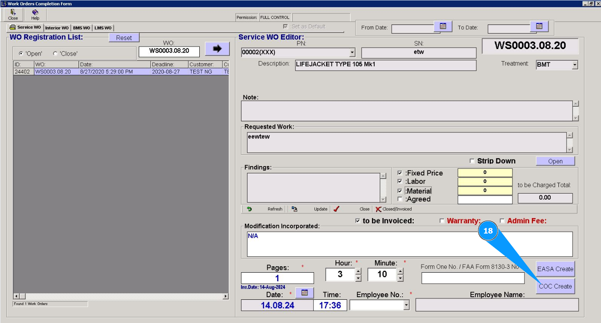
Task: Expand the Employee No. dropdown
Action: pos(406,305)
